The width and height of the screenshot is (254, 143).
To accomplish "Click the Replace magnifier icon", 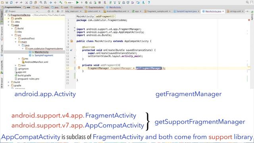I will [45, 2].
